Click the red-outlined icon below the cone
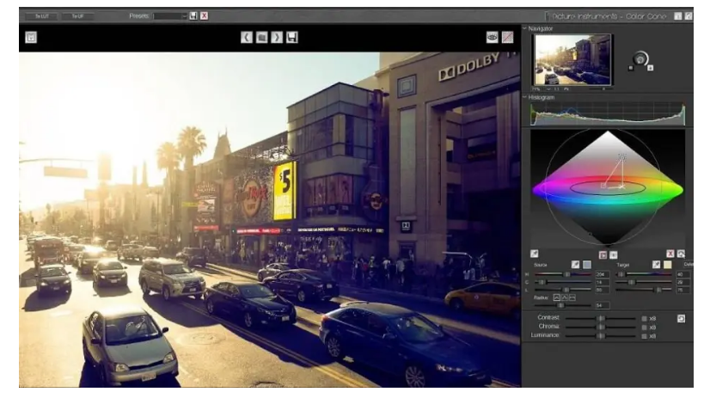This screenshot has width=710, height=398. 603,255
